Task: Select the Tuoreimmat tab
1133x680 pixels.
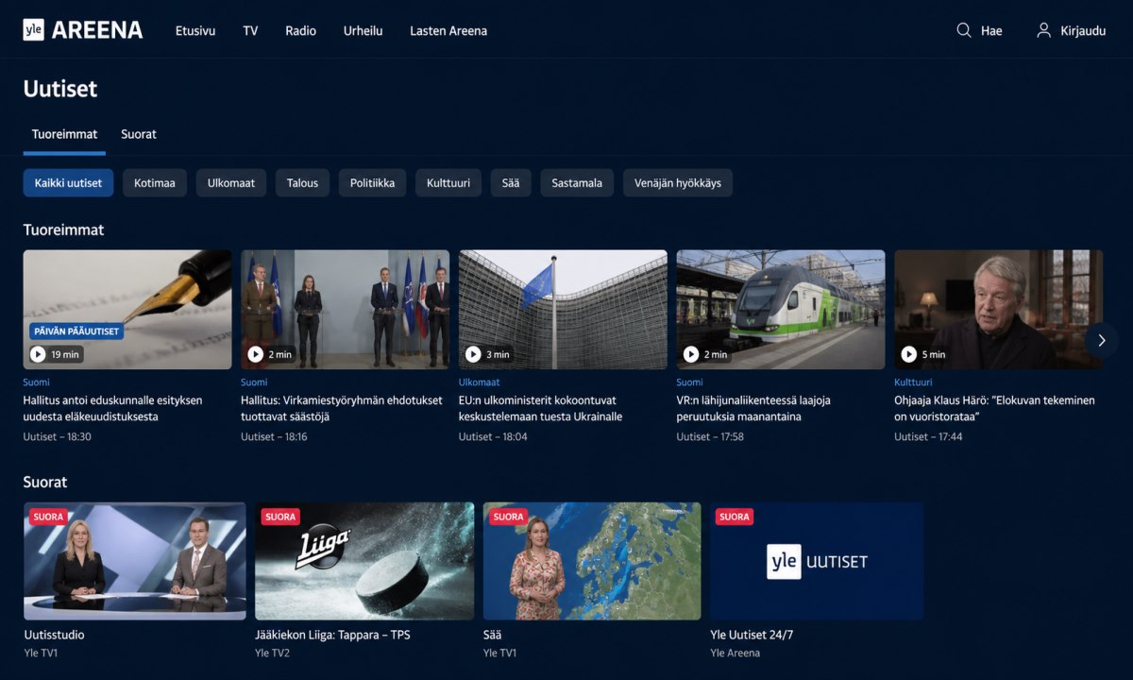Action: pos(64,134)
